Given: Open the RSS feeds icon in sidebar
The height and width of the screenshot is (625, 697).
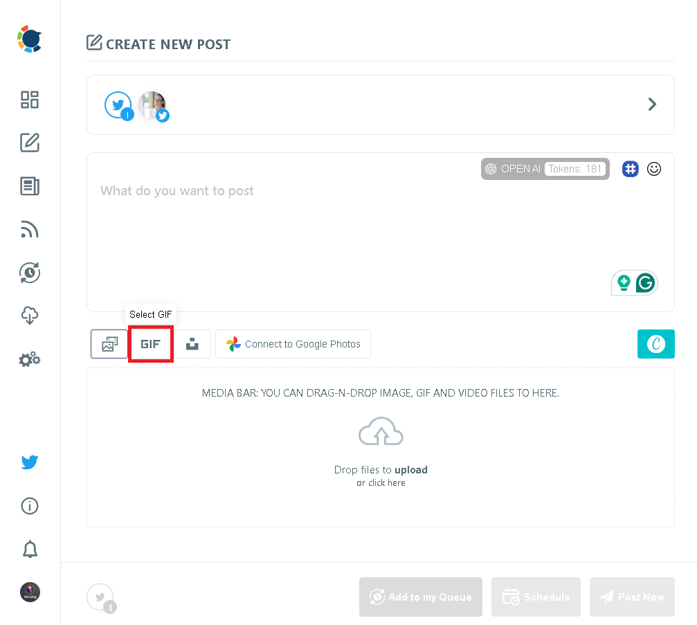Looking at the screenshot, I should click(x=30, y=230).
